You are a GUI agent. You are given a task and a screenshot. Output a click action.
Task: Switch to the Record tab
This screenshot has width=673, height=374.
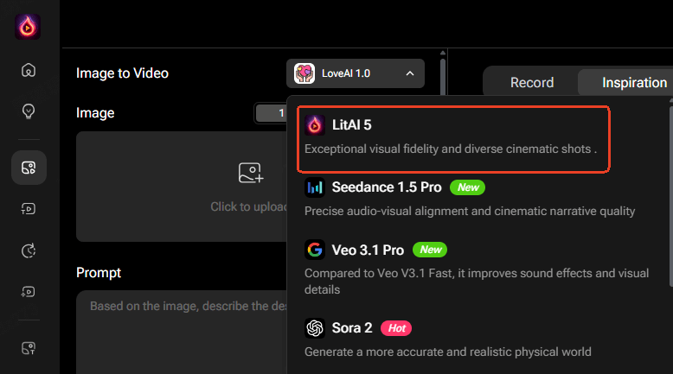click(x=531, y=83)
